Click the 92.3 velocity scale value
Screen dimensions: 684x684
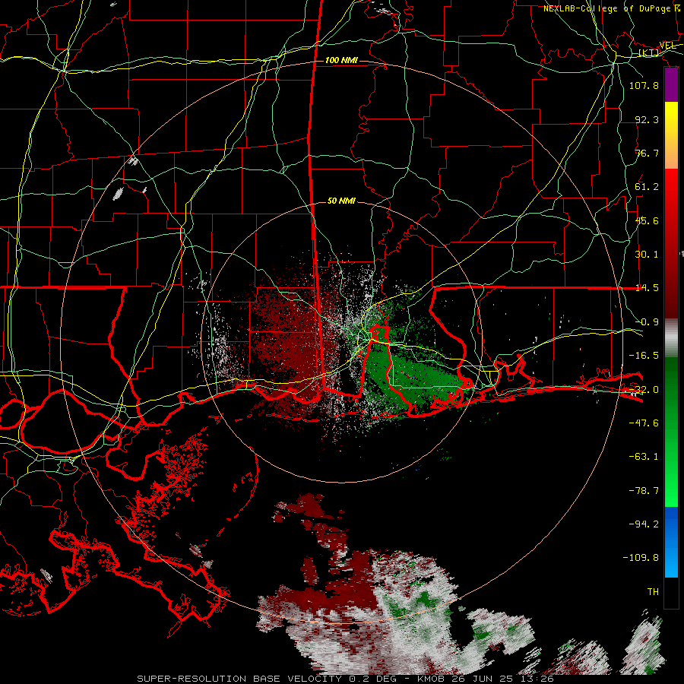coord(647,119)
